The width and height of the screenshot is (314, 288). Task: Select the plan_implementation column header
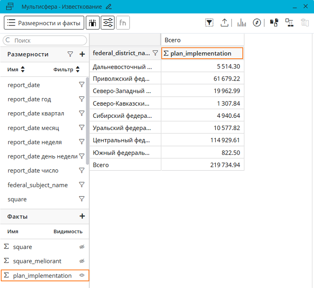pos(202,53)
